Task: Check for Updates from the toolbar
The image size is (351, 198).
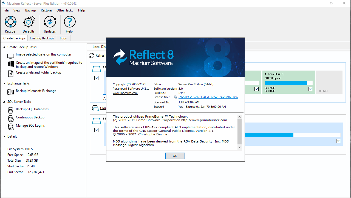Action: tap(50, 22)
